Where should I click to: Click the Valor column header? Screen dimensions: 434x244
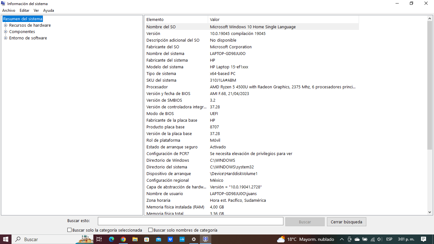283,19
